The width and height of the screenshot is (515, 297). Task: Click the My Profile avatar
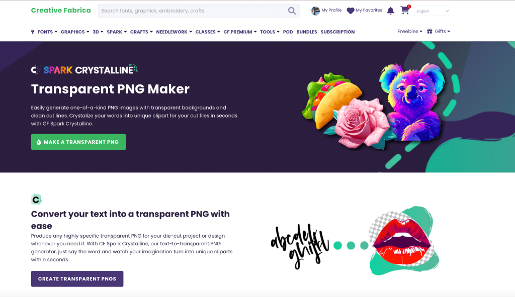tap(315, 11)
